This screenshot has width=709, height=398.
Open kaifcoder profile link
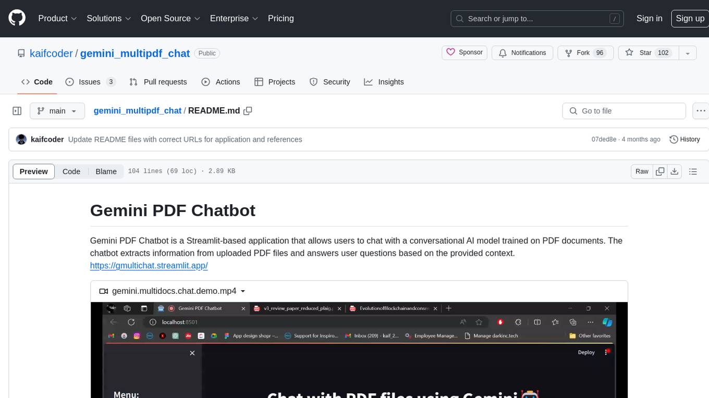tap(51, 53)
